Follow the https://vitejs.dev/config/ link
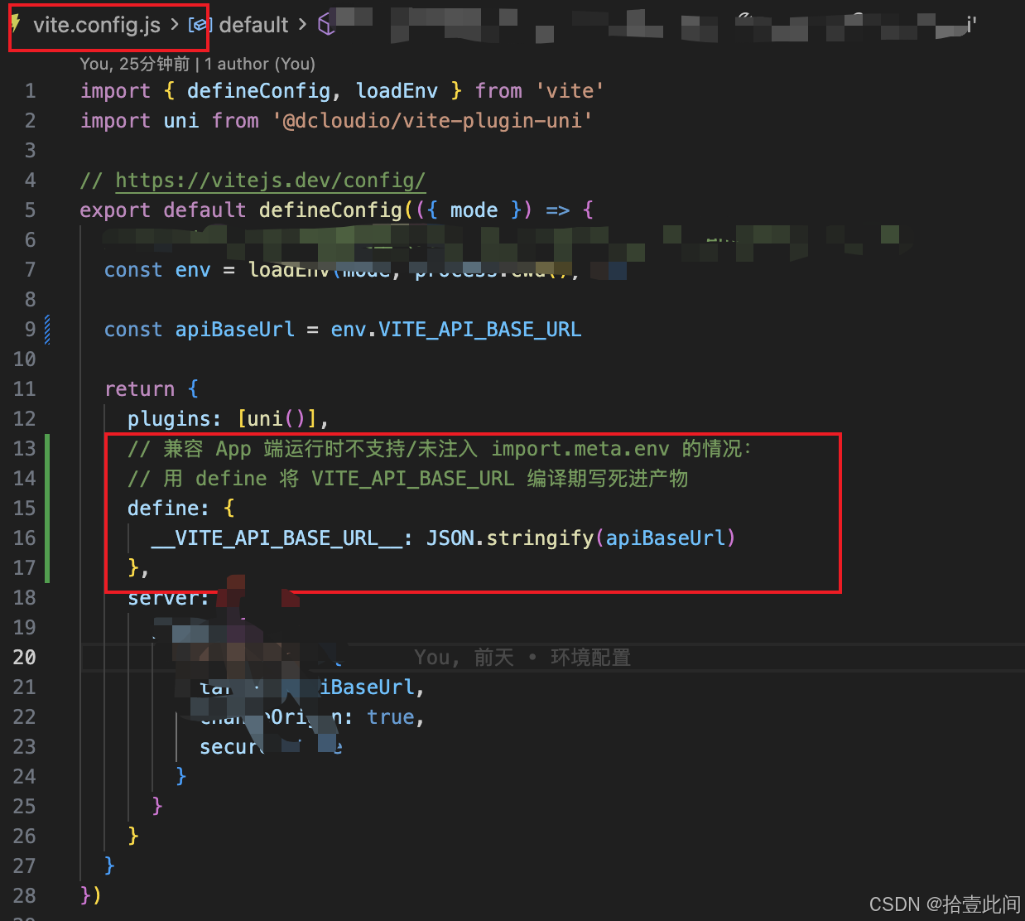The width and height of the screenshot is (1025, 921). [x=270, y=181]
